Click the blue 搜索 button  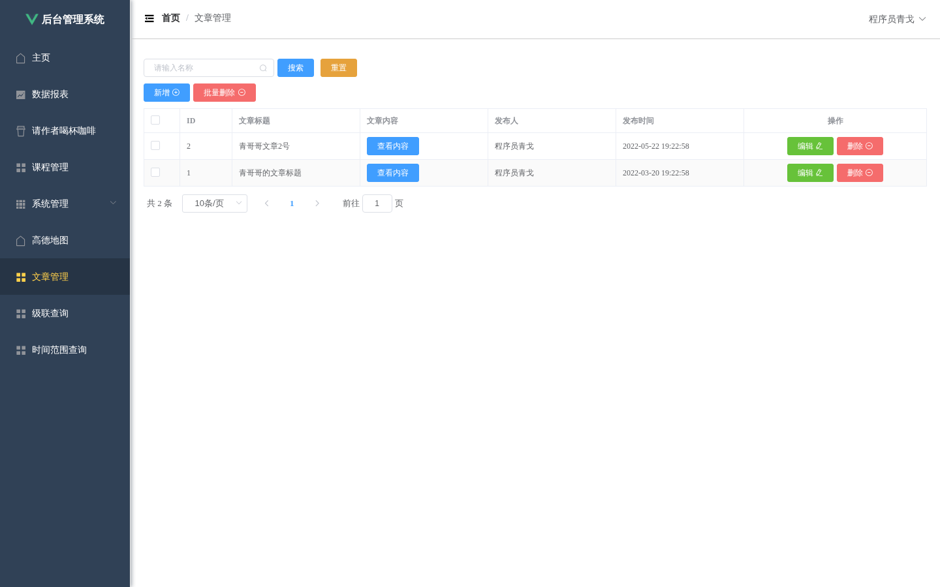[x=296, y=68]
